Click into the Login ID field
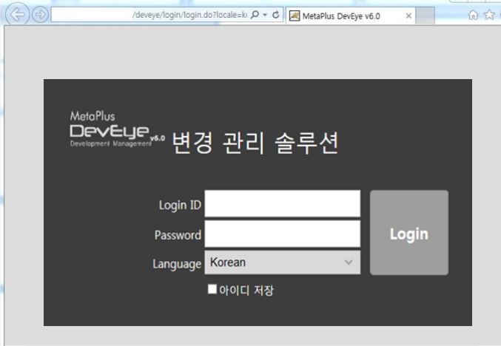Screen dimensions: 501x346 click(x=283, y=203)
